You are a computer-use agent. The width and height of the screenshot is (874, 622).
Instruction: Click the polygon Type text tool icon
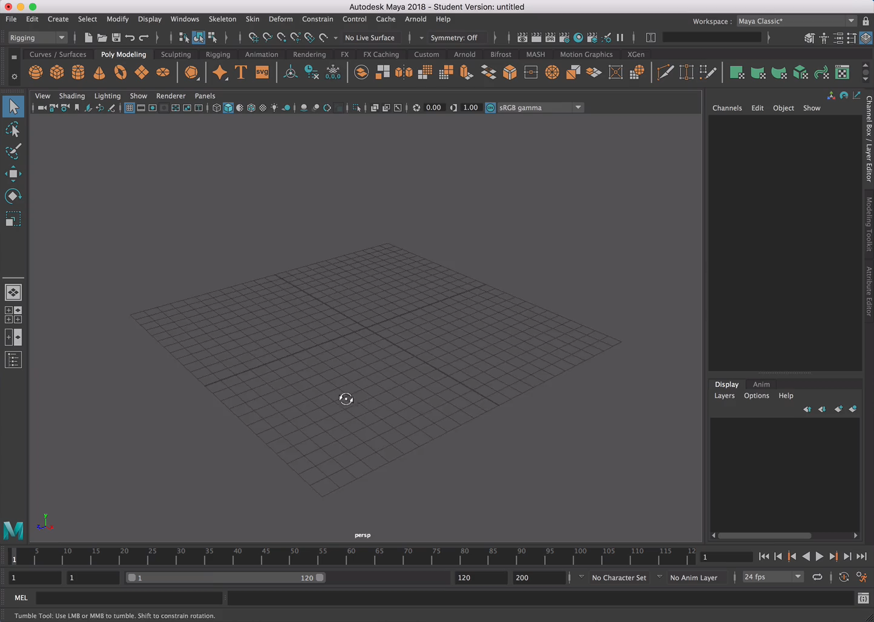[x=240, y=73]
